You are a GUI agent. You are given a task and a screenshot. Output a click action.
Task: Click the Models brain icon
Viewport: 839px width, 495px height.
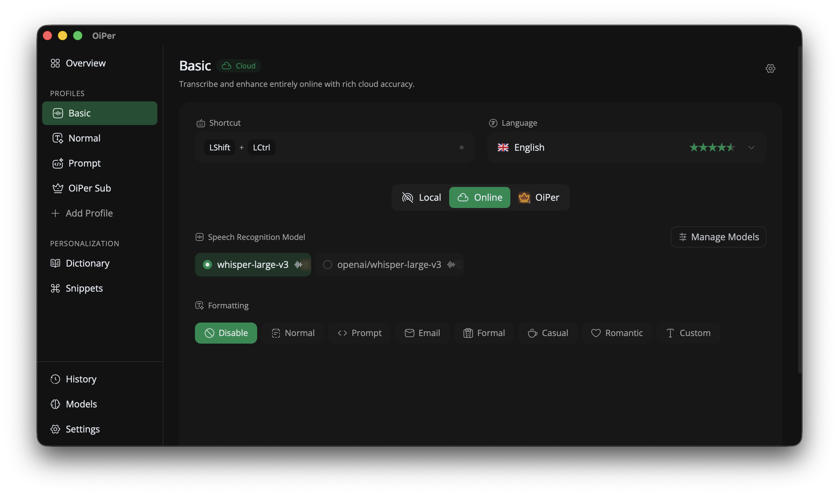pos(55,404)
